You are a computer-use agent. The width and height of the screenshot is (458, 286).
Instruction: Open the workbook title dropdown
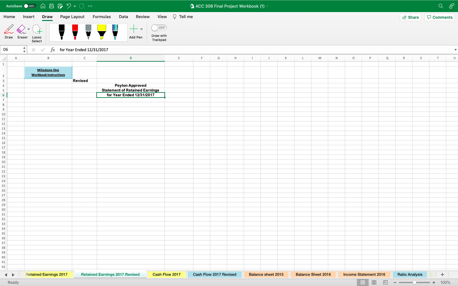pos(267,6)
